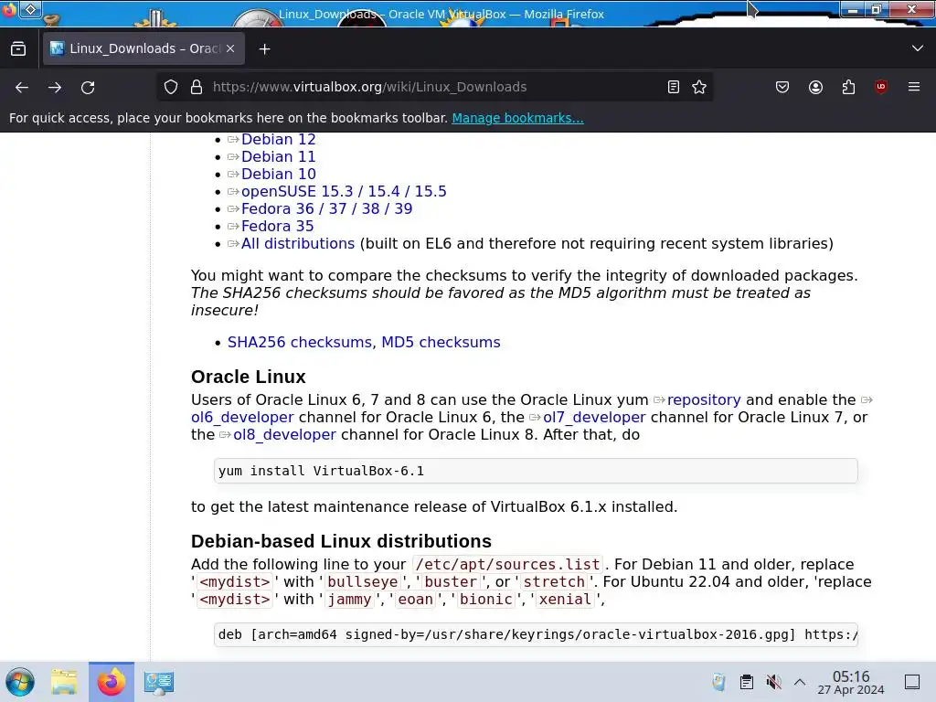Open the window menu icon in title bar

point(9,9)
